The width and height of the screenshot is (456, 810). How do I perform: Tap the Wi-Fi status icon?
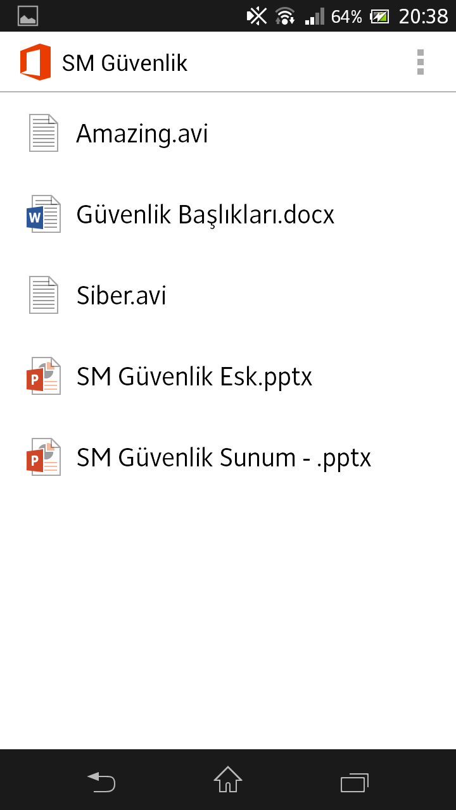click(285, 16)
